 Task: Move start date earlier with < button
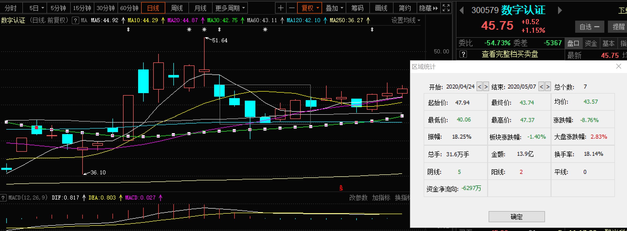click(480, 87)
